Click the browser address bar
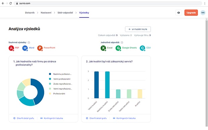This screenshot has width=208, height=130. (x=108, y=3)
